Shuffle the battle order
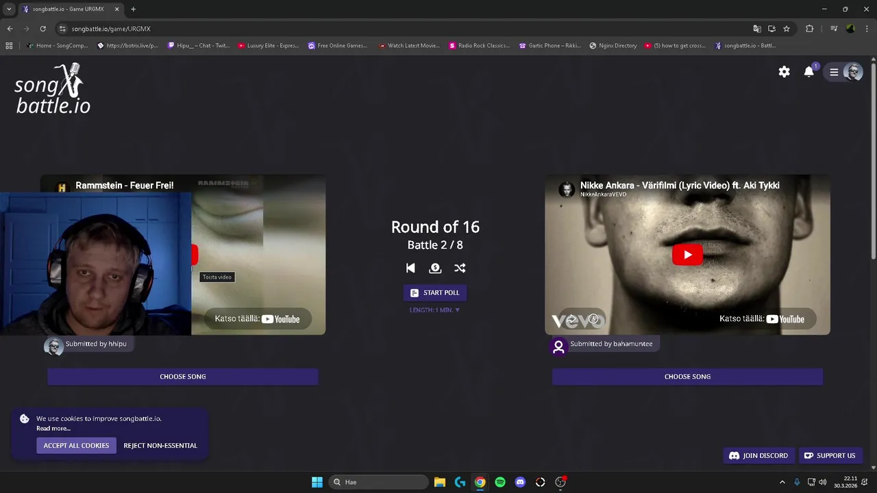877x493 pixels. (460, 268)
